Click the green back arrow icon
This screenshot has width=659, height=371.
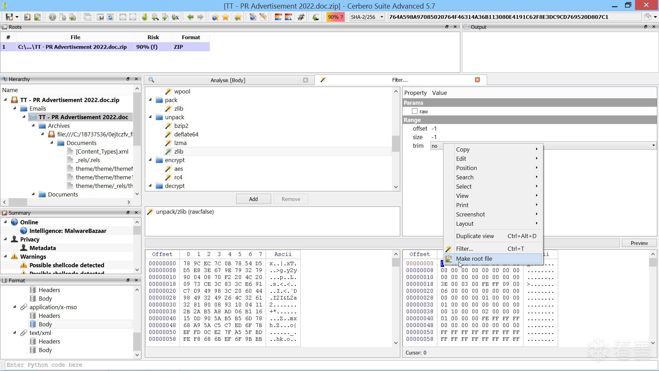[x=190, y=17]
